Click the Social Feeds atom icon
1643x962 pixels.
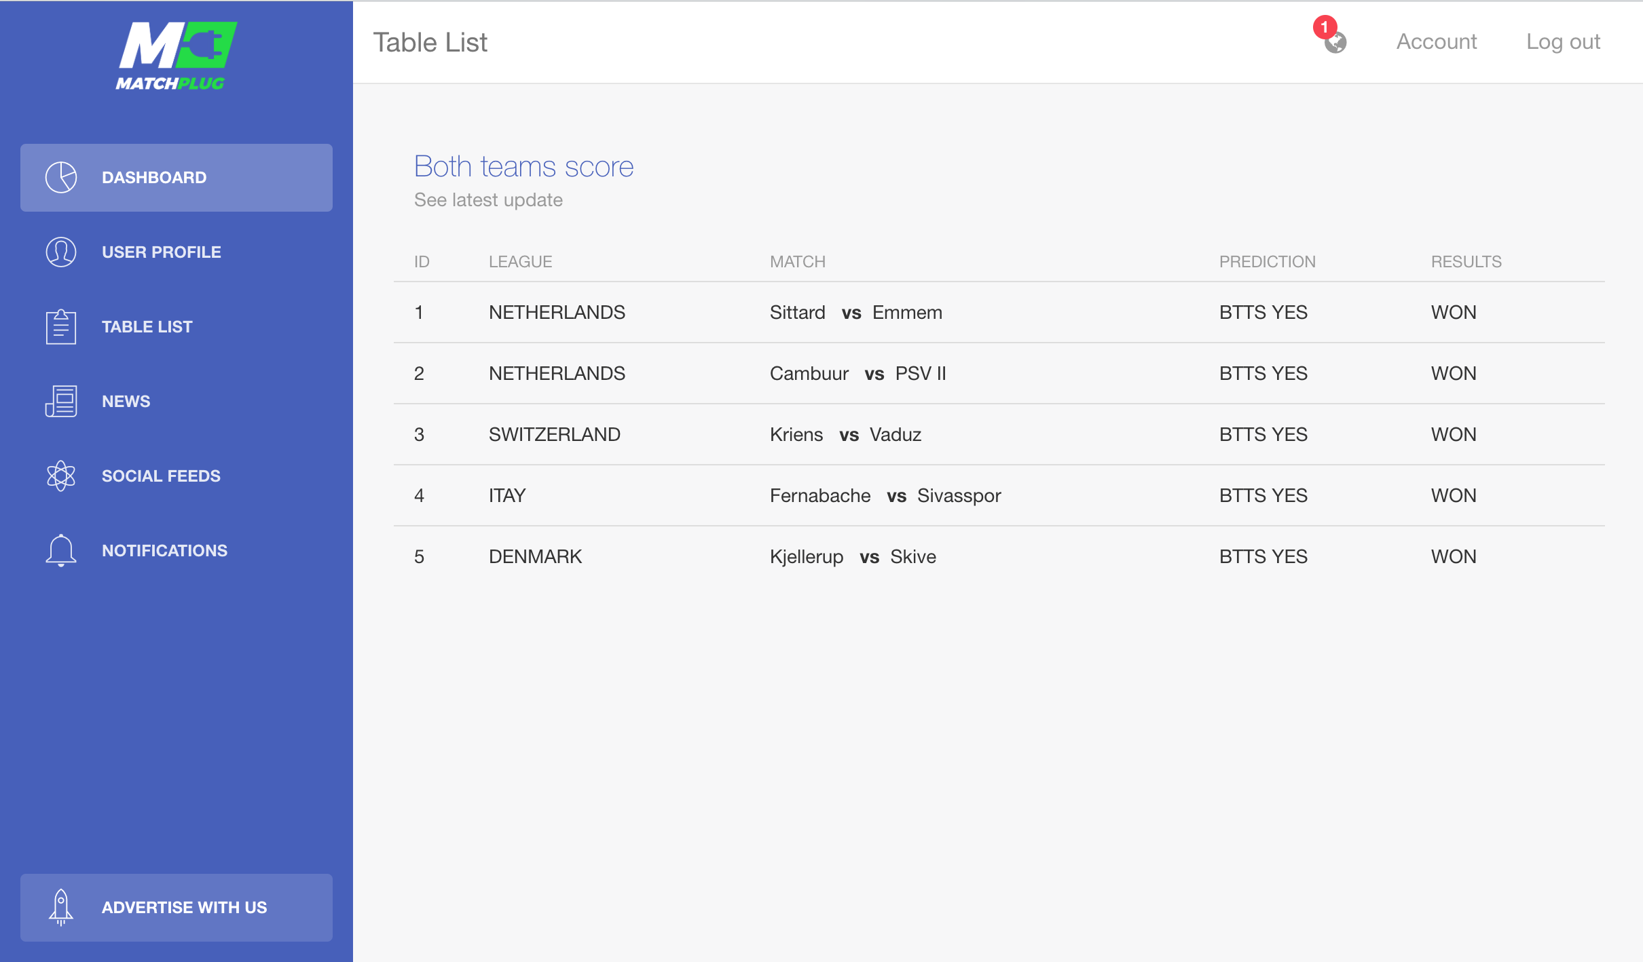[61, 476]
